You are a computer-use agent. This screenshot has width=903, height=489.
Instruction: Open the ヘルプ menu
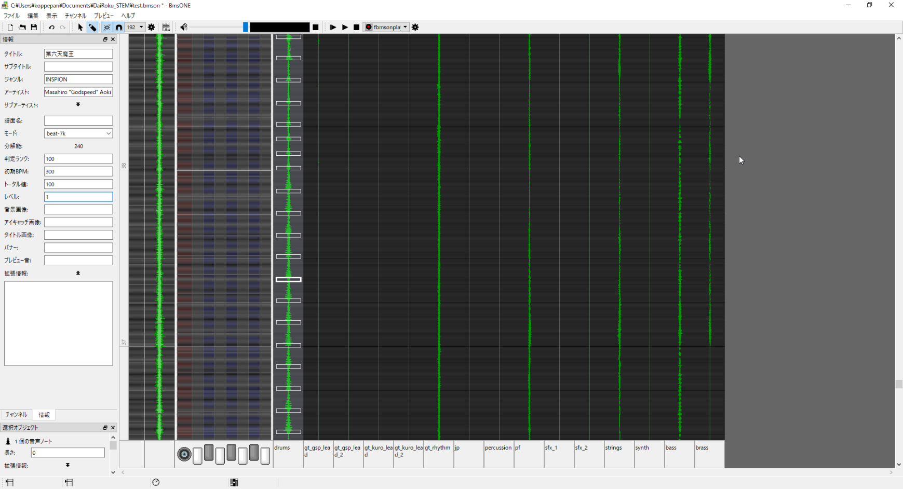click(128, 16)
